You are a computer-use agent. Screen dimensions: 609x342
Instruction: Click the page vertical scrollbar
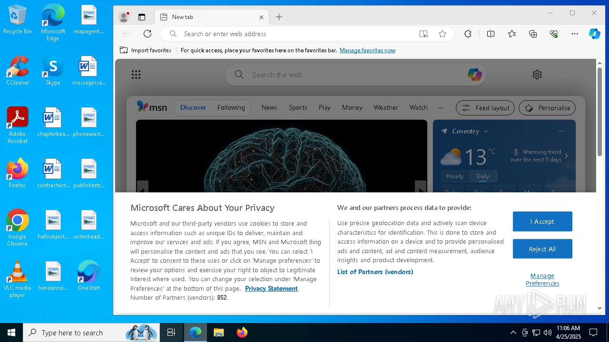click(x=600, y=112)
